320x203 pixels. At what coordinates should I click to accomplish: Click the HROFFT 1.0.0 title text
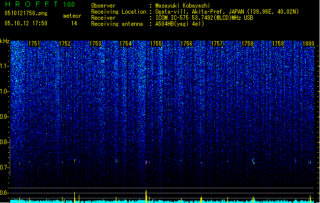(x=40, y=4)
